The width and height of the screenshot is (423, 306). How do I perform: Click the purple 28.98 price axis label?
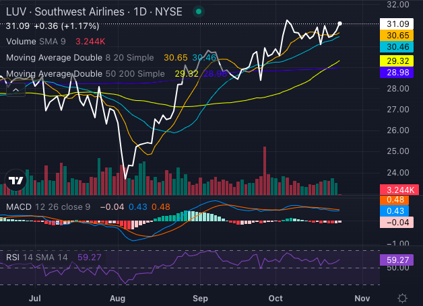pyautogui.click(x=394, y=71)
